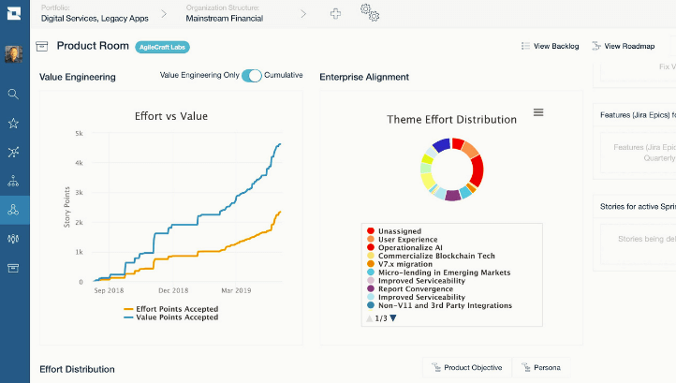Click the search icon in the sidebar
The image size is (676, 383).
(13, 94)
